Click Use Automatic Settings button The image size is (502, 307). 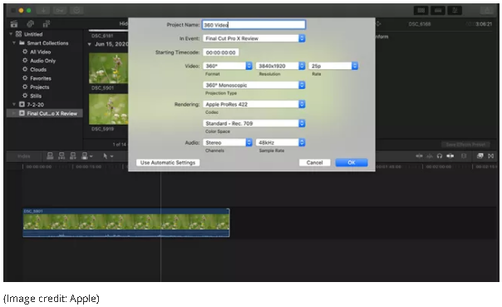pos(168,162)
